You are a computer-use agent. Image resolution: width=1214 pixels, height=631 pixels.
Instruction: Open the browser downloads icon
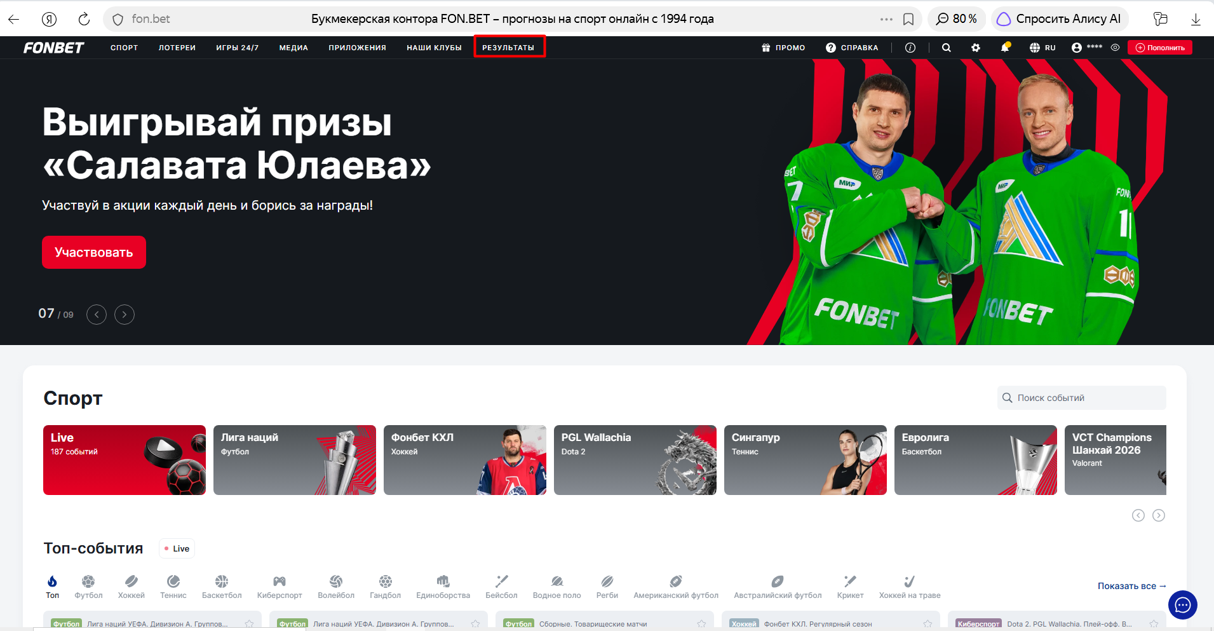[1195, 19]
